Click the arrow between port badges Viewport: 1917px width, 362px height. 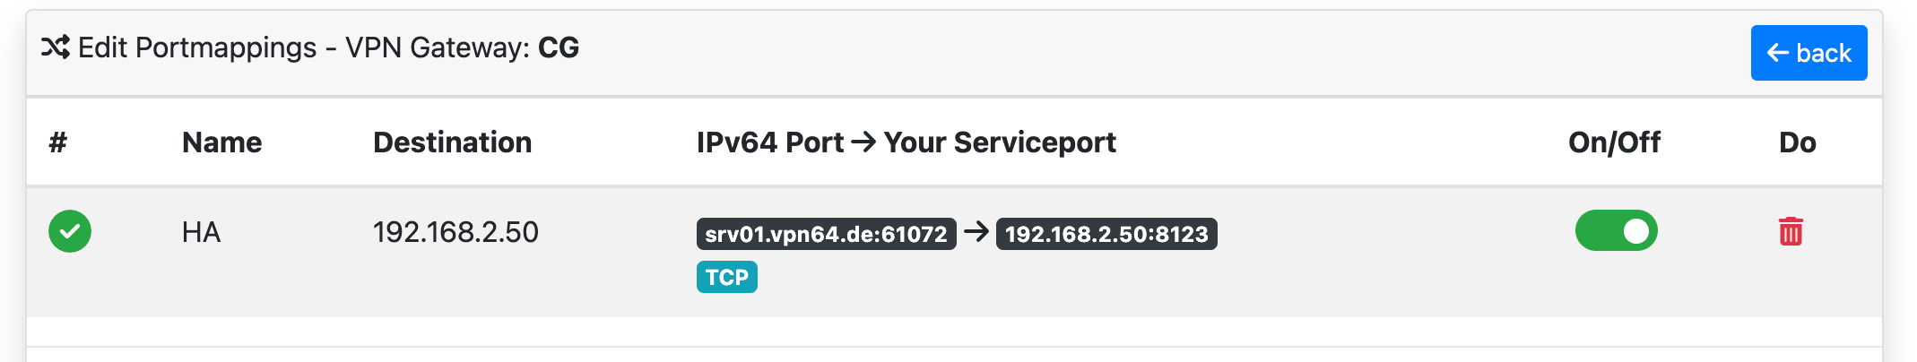click(x=976, y=233)
